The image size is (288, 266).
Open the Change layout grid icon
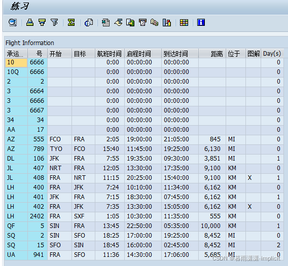184,23
